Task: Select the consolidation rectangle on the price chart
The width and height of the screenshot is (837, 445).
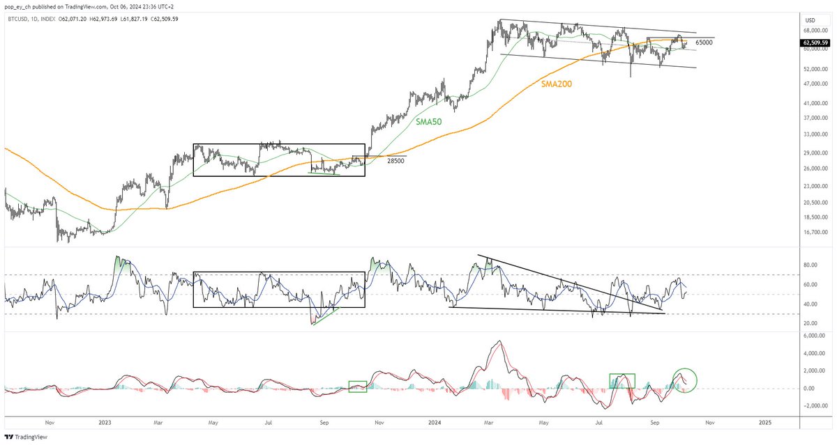Action: [279, 161]
